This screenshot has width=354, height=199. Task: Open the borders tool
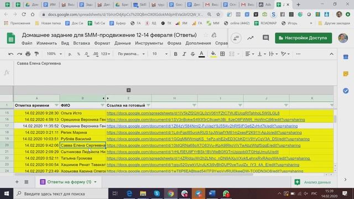pyautogui.click(x=222, y=54)
